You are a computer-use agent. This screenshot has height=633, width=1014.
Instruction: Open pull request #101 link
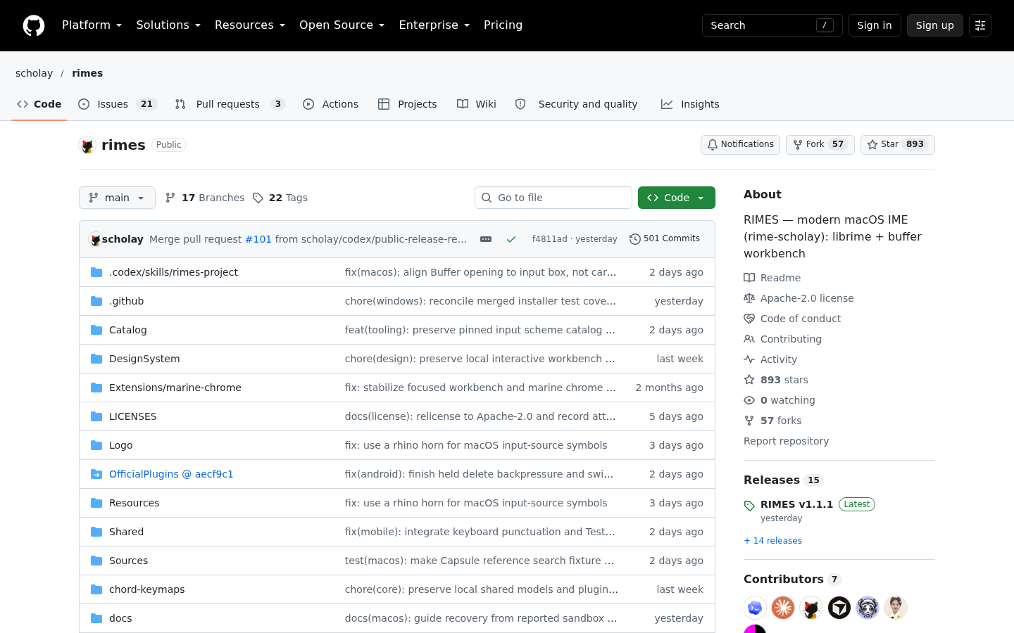tap(258, 239)
